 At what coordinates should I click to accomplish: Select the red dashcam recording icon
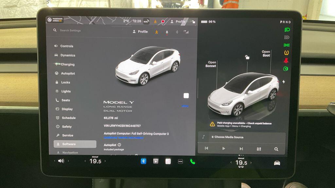[x=164, y=21]
